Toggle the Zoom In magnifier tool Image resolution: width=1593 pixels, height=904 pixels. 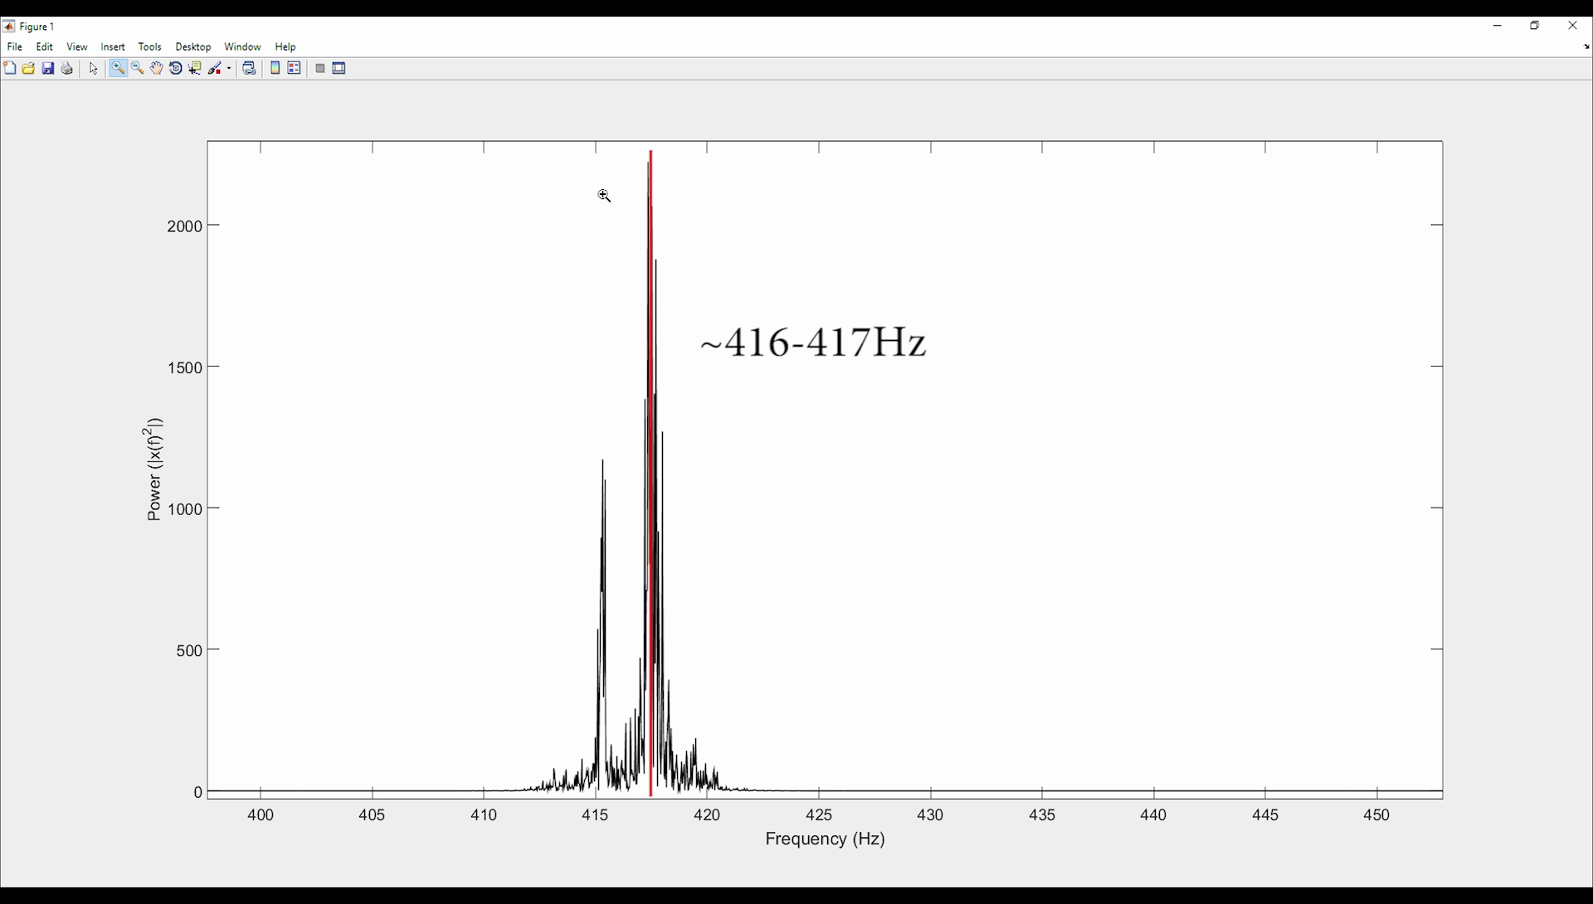click(118, 69)
